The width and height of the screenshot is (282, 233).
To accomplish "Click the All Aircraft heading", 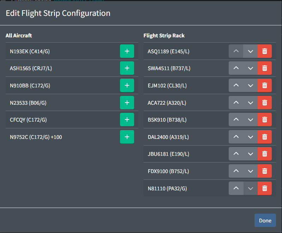I will pyautogui.click(x=19, y=35).
